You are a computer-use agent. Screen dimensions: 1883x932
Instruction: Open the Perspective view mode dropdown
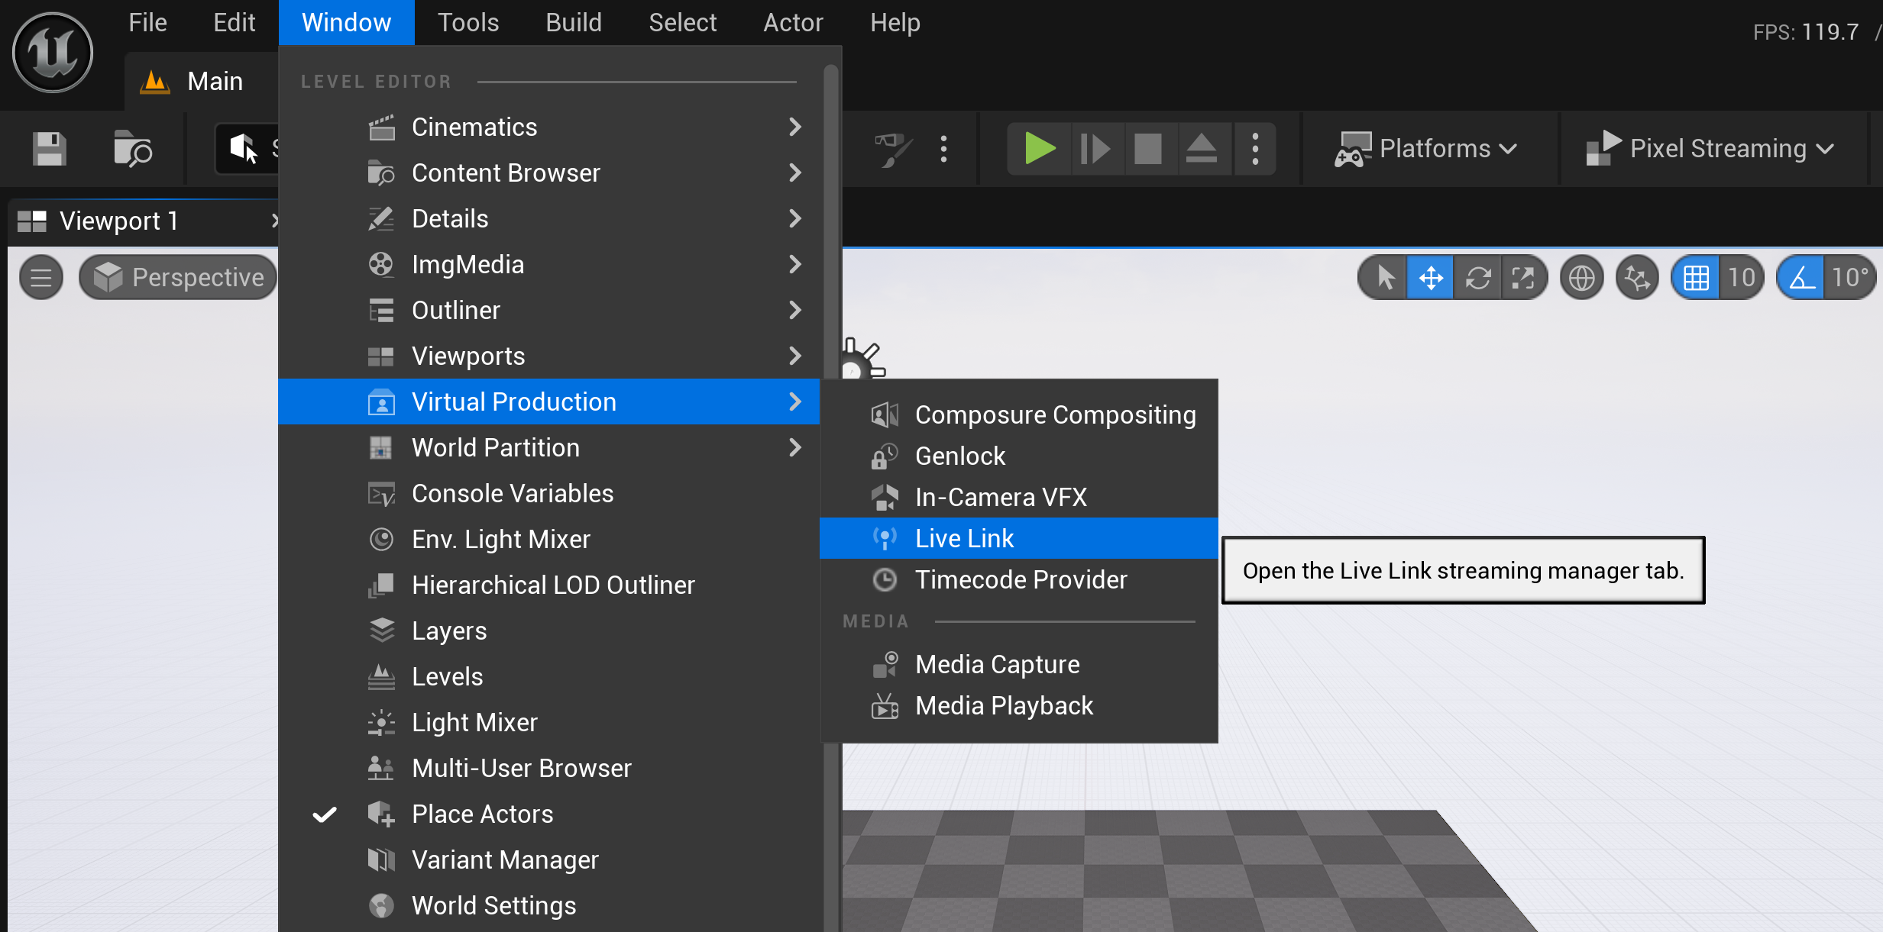coord(179,277)
